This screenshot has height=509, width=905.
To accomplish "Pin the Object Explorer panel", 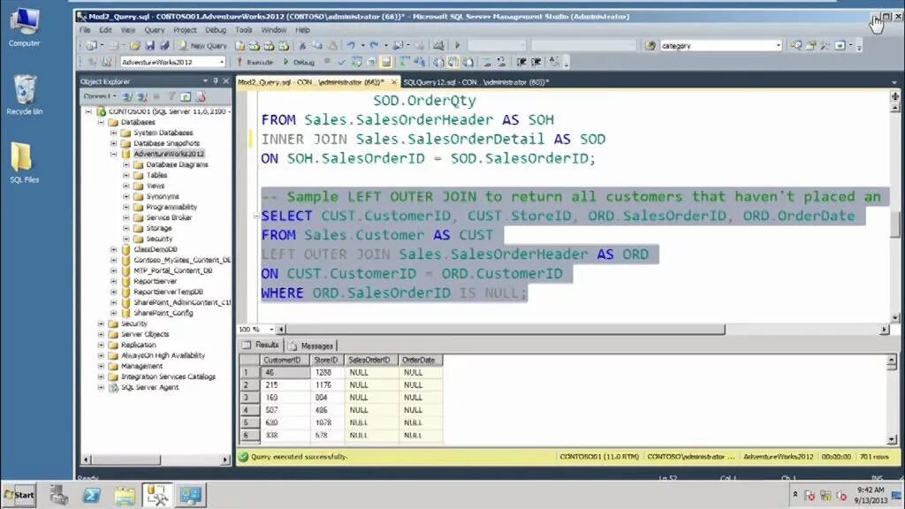I will coord(216,81).
